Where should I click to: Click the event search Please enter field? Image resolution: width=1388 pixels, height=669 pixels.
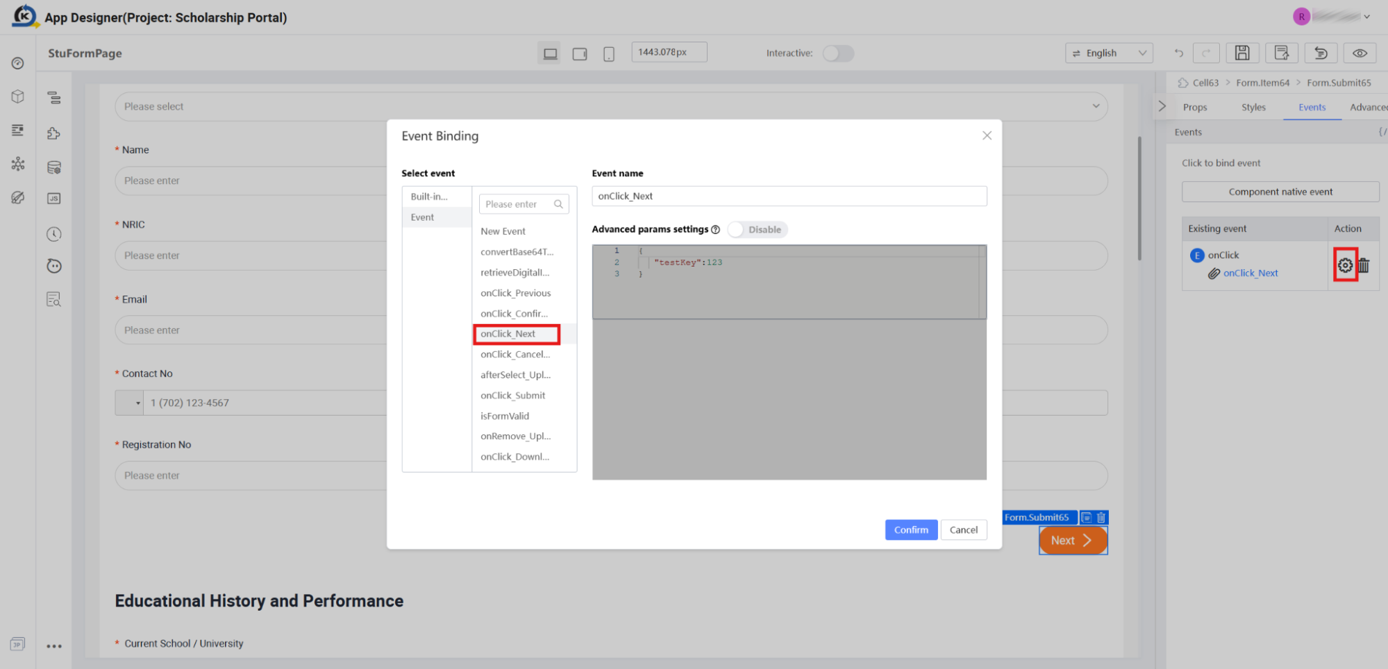click(x=524, y=204)
